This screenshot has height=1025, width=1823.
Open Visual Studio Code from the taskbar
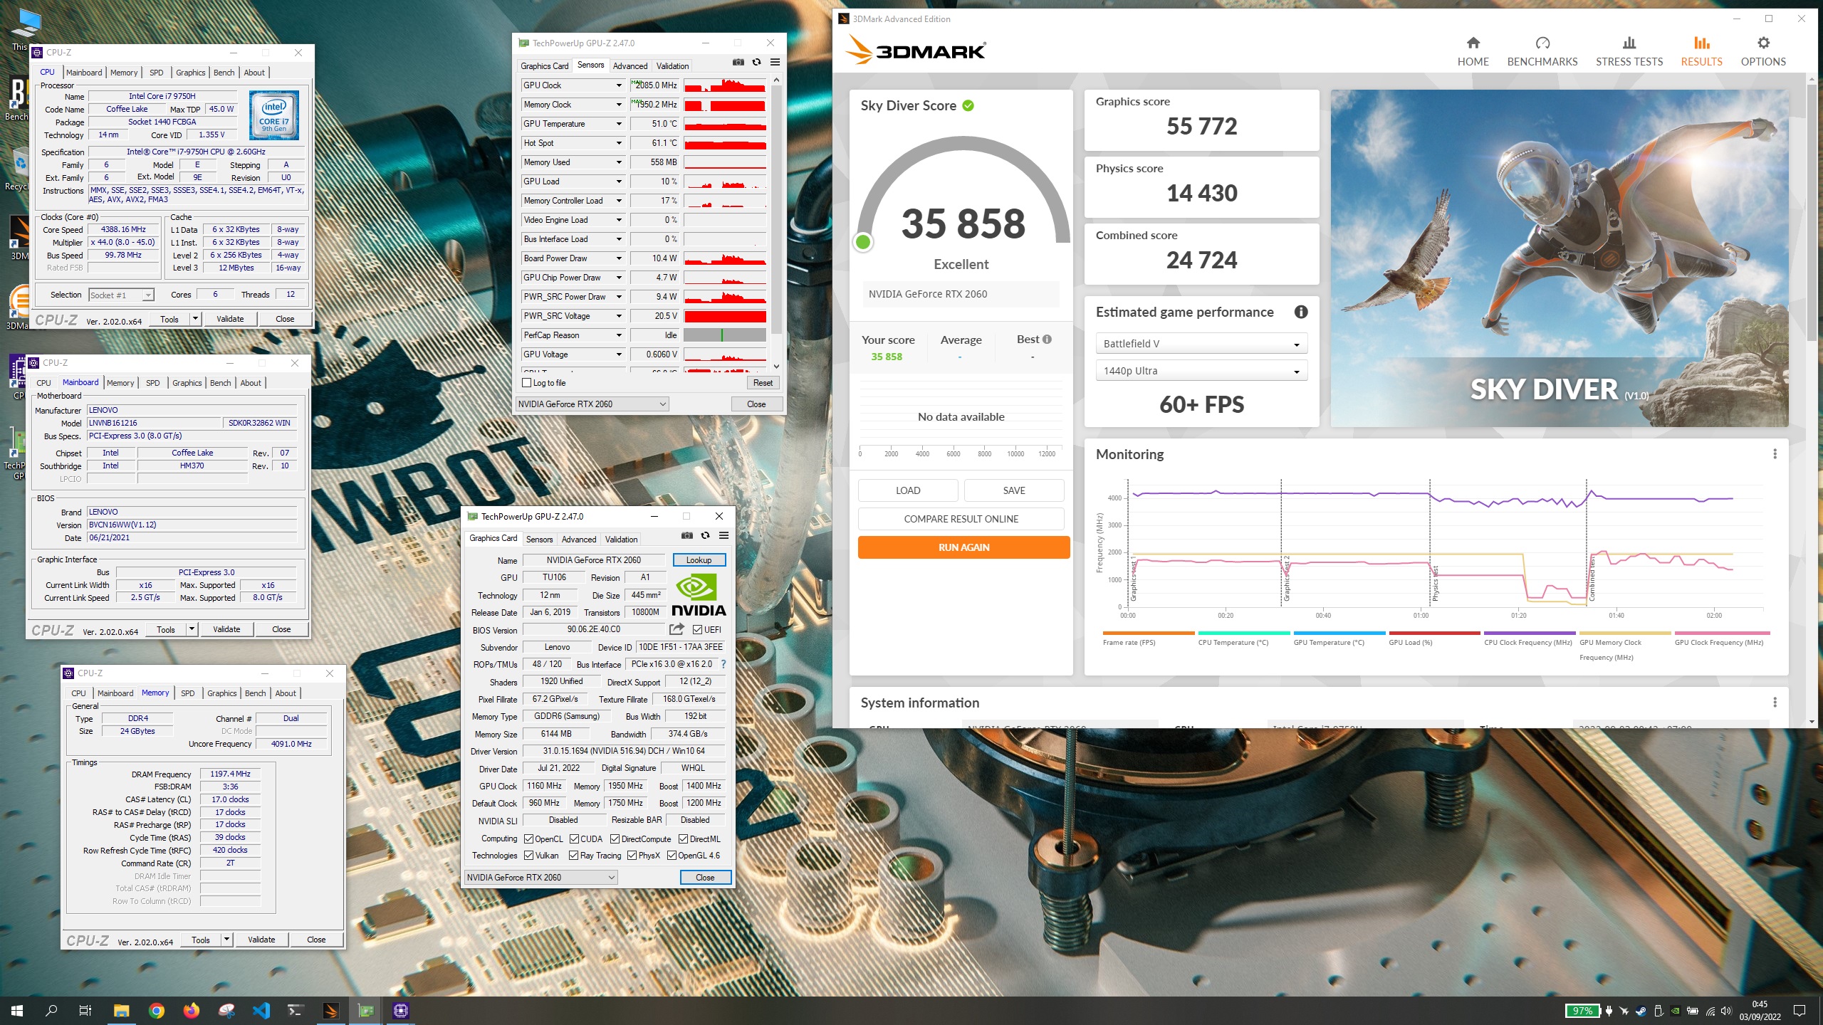(x=261, y=1011)
